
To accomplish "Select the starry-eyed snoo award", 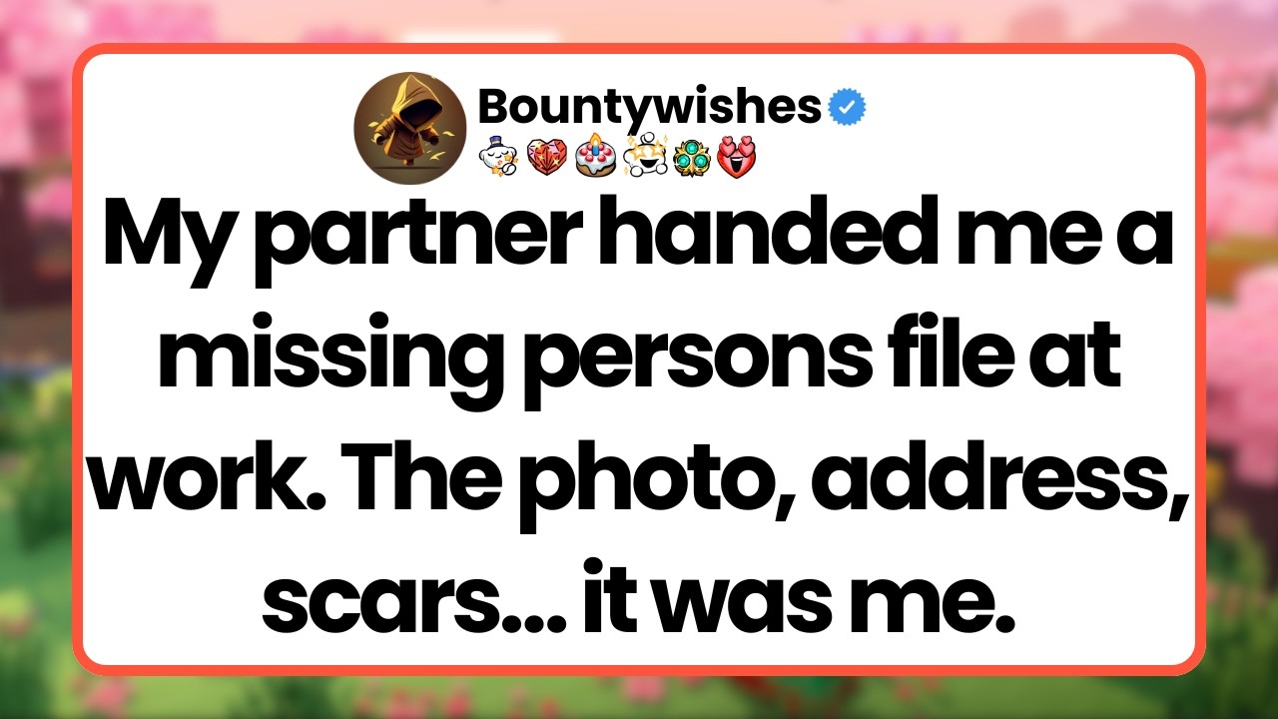I will coord(644,155).
